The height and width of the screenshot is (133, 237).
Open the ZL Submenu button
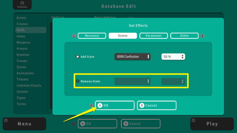[22, 5]
